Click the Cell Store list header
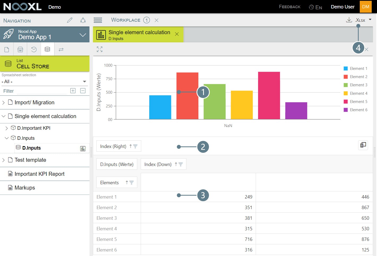This screenshot has width=377, height=256. (x=45, y=64)
